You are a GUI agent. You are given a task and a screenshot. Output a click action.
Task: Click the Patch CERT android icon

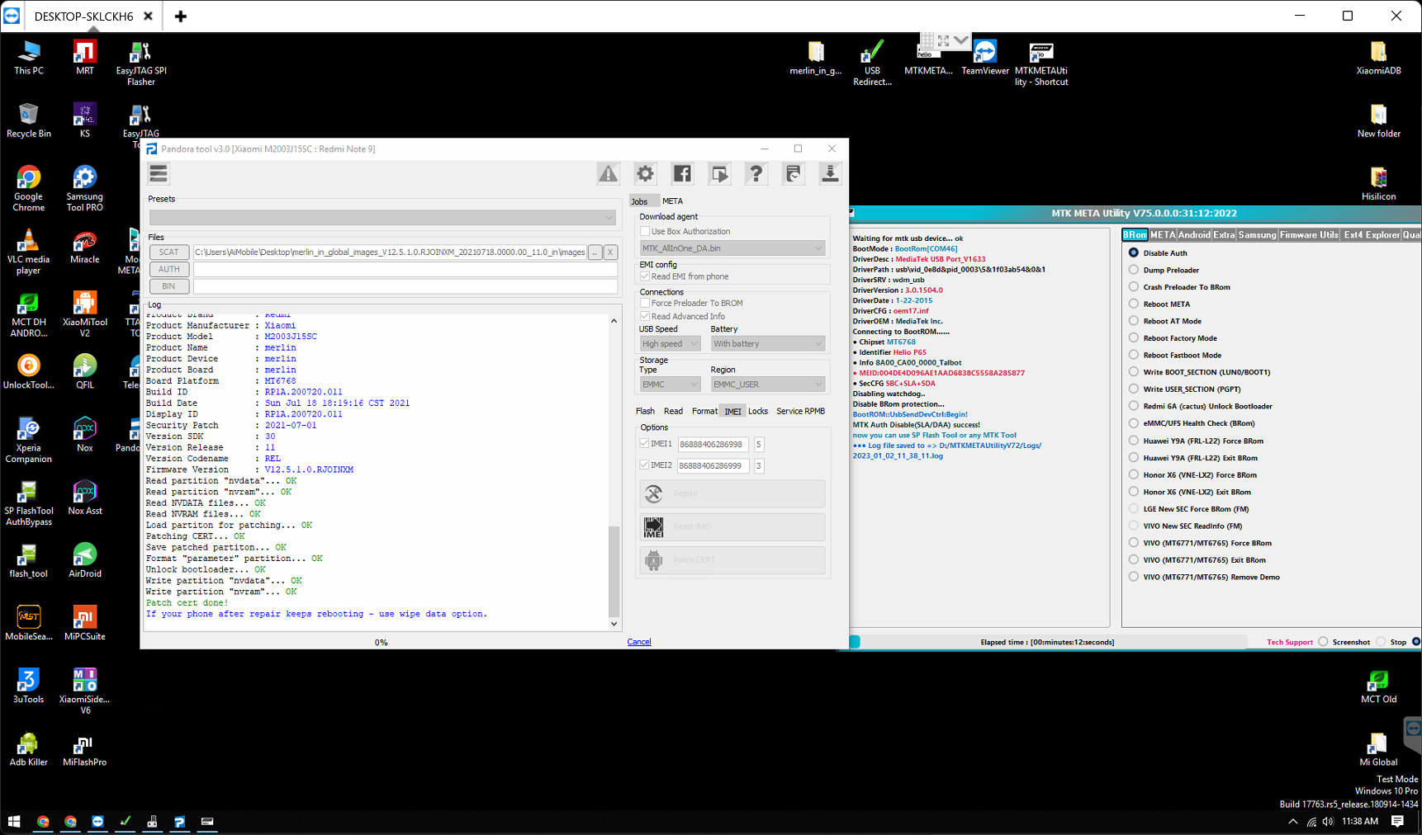click(x=654, y=559)
